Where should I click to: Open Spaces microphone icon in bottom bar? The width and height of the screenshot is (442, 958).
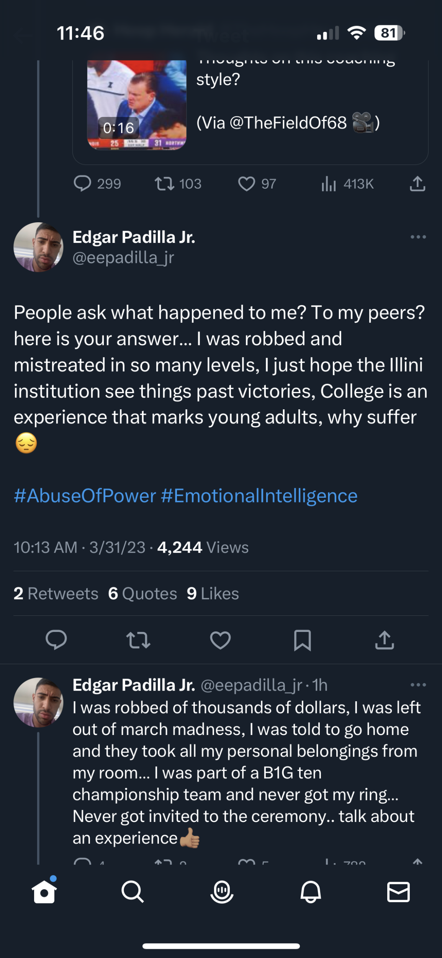coord(222,892)
